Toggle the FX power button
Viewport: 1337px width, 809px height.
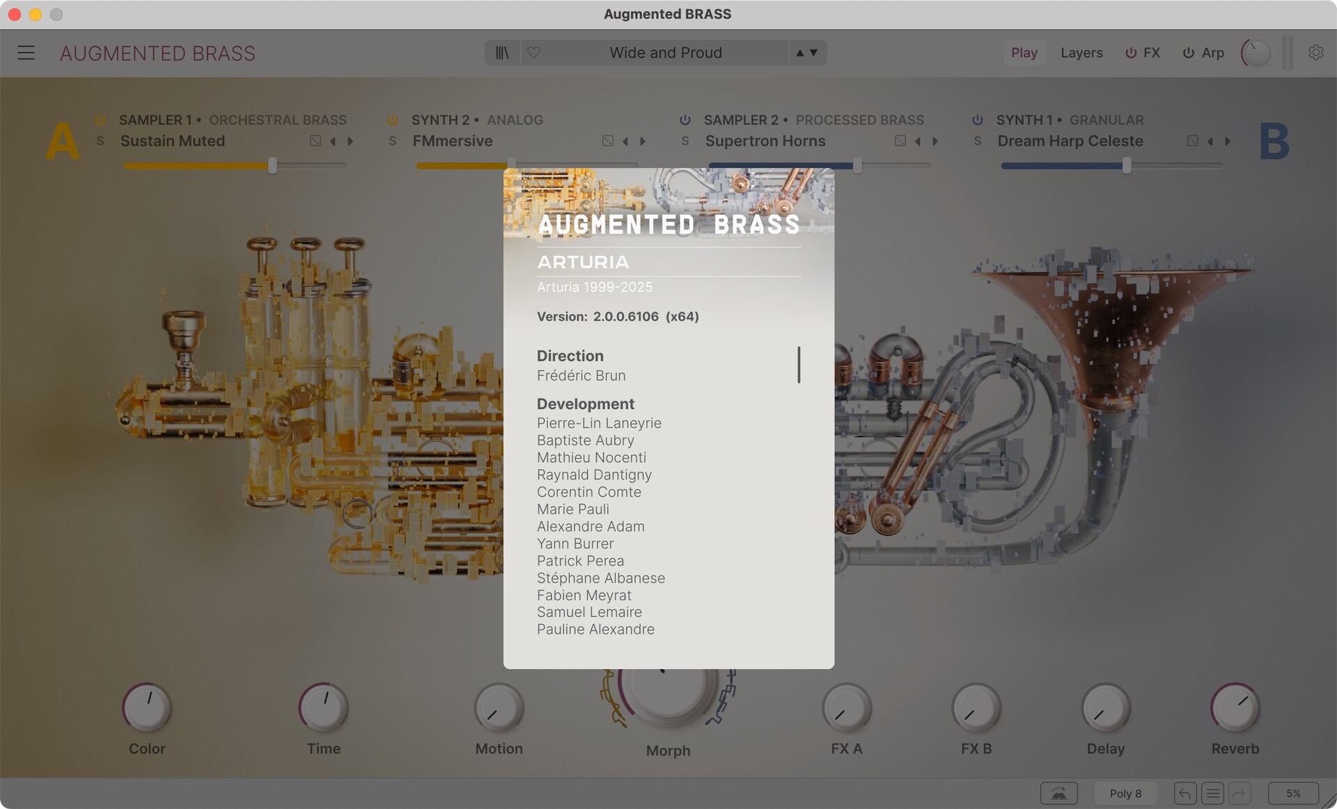1131,53
